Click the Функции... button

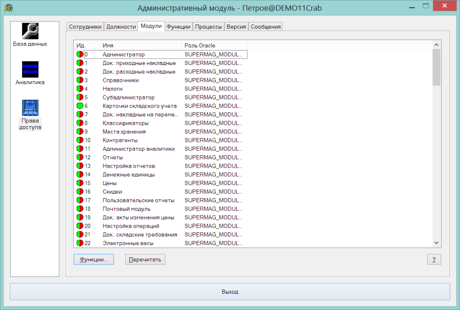[x=94, y=259]
